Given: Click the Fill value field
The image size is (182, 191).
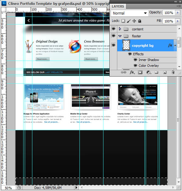Looking at the screenshot, I should tap(169, 21).
